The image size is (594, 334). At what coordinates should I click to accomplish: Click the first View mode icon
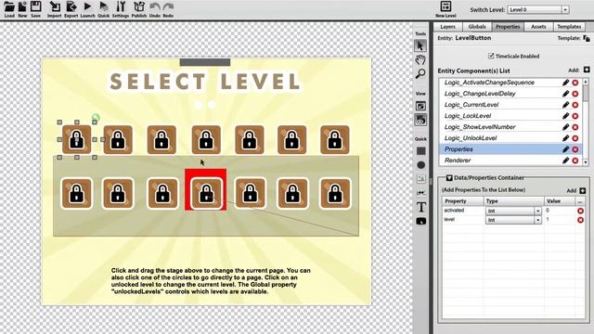(x=420, y=106)
